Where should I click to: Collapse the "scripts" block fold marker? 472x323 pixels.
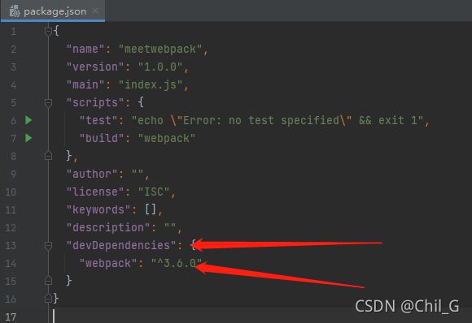tap(48, 103)
